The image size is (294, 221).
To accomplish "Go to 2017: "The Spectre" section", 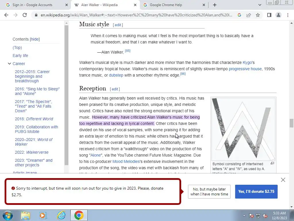I will pos(33,106).
